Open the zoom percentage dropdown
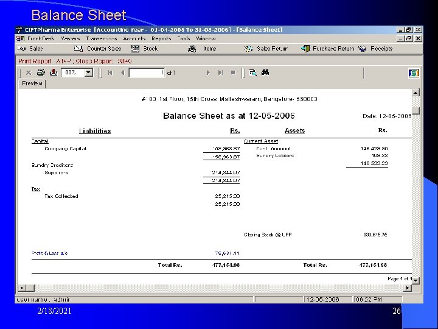 [x=89, y=73]
